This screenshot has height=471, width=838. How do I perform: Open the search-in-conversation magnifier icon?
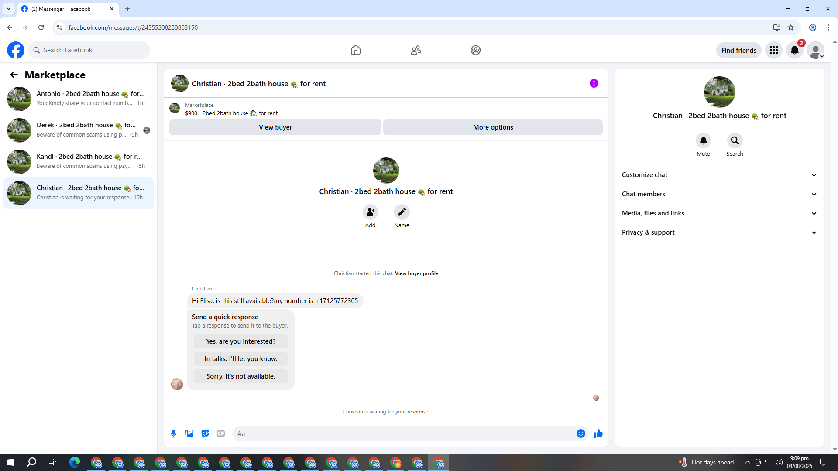coord(735,140)
